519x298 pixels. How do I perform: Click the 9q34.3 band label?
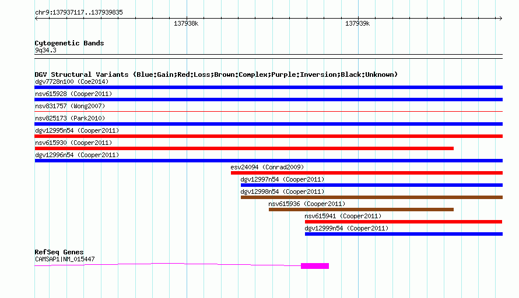[x=45, y=51]
